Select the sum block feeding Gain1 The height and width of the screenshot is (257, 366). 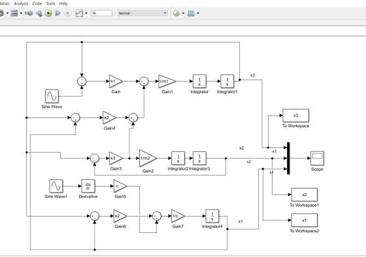[144, 82]
